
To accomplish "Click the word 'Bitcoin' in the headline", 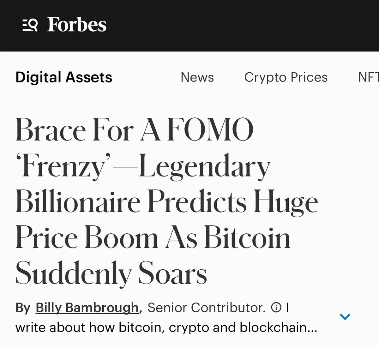I will pos(247,238).
